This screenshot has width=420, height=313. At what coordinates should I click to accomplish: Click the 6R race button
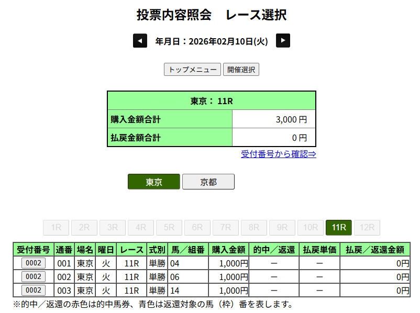[x=197, y=228]
